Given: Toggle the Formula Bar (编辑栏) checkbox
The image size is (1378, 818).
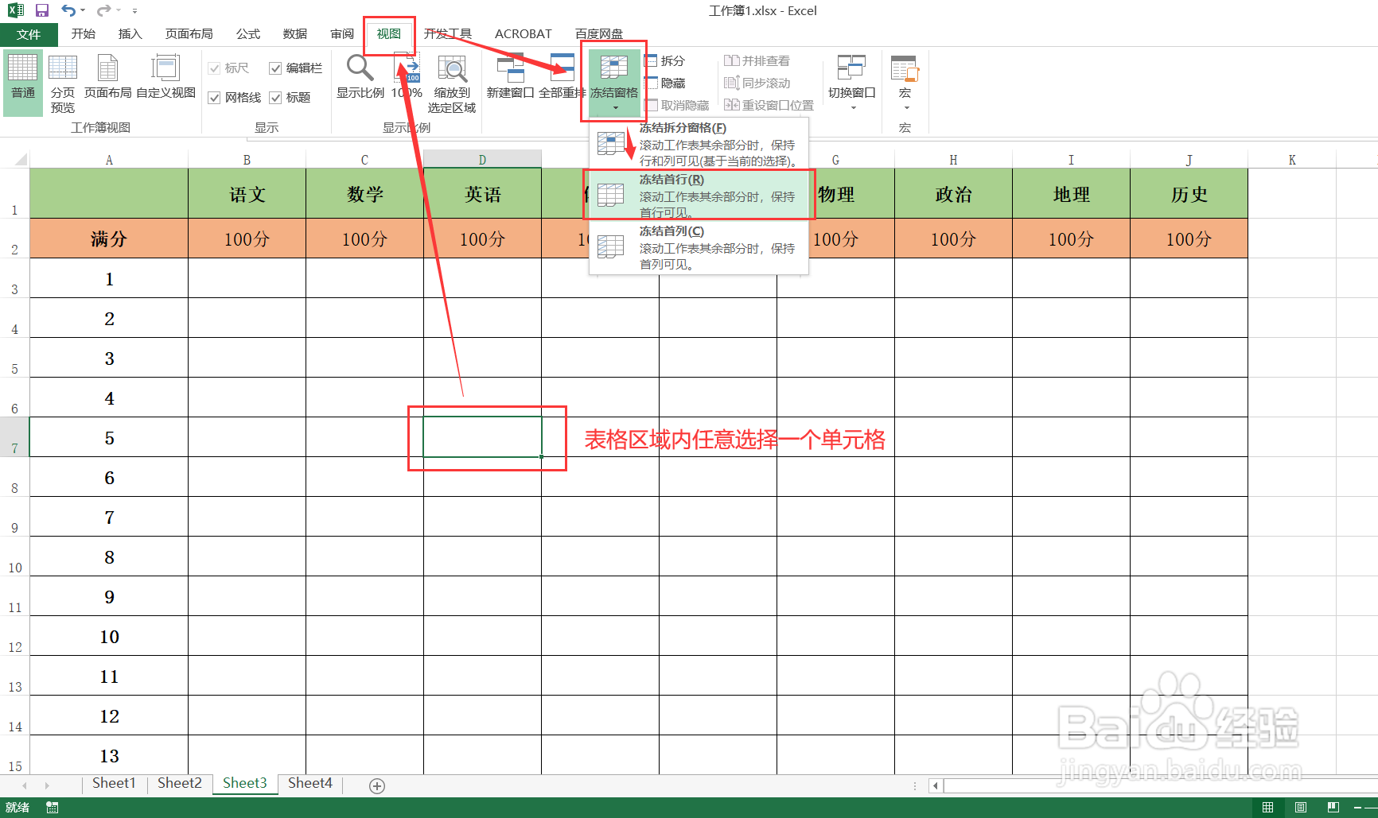Looking at the screenshot, I should point(275,68).
